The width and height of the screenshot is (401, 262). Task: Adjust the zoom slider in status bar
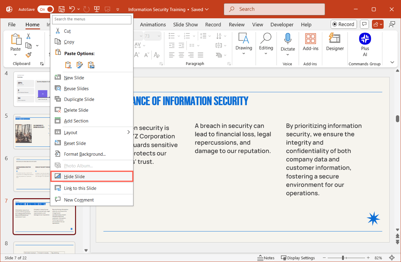pyautogui.click(x=343, y=258)
